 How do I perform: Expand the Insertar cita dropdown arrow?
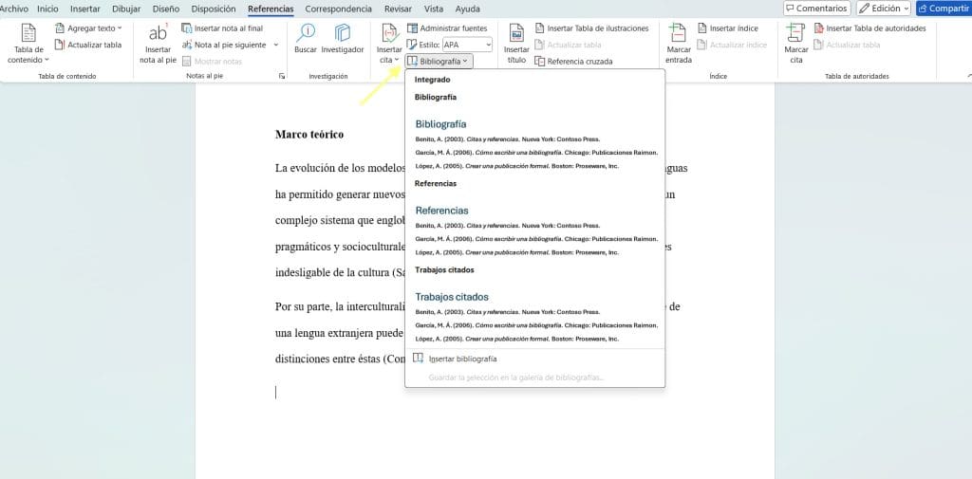398,60
